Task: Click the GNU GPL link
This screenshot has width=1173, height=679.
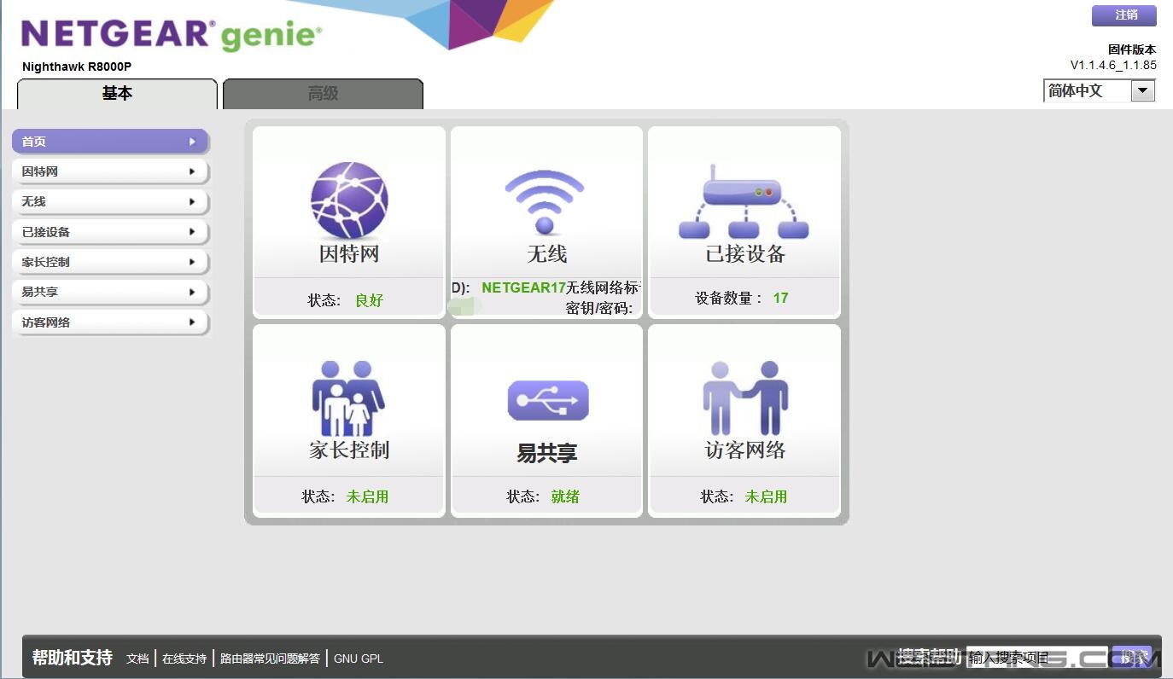Action: 359,659
